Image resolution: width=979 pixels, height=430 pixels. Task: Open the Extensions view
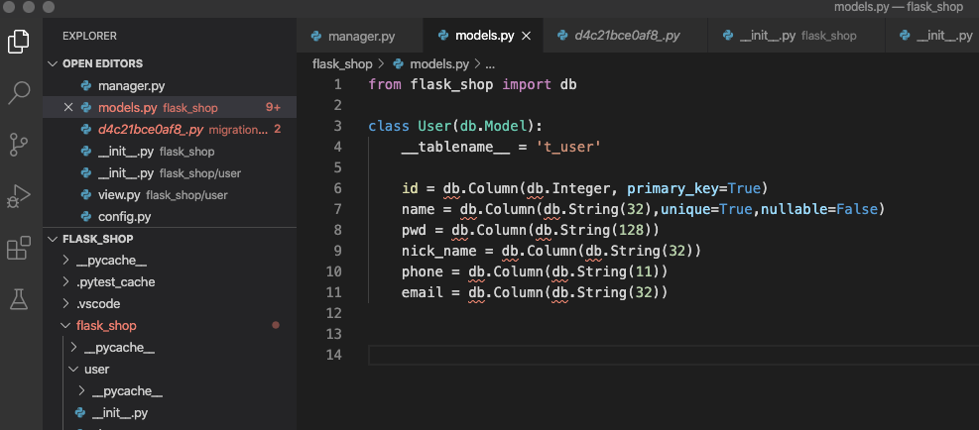[x=18, y=248]
